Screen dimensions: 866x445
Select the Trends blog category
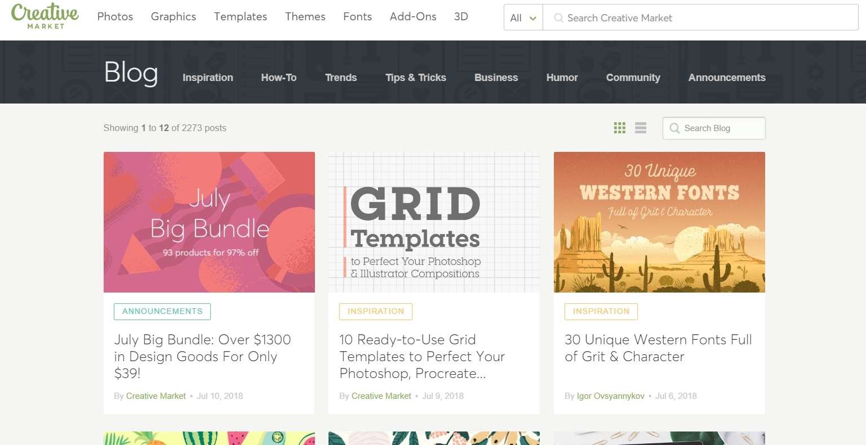coord(341,78)
